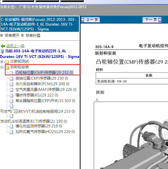Open 可变气门正时(VVT)机油控制电磁阀(29 233 0) document

pyautogui.click(x=37, y=111)
